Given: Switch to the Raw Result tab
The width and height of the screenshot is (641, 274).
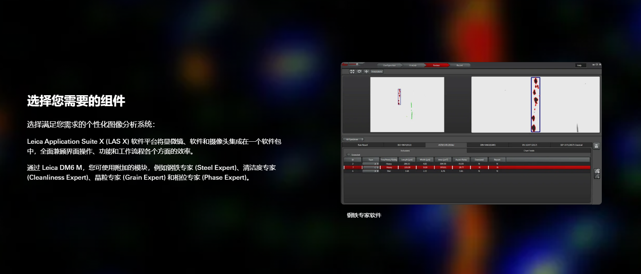Looking at the screenshot, I should [x=363, y=145].
